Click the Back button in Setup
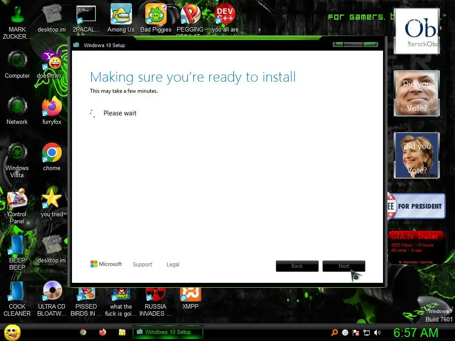Image resolution: width=455 pixels, height=341 pixels. (x=297, y=266)
